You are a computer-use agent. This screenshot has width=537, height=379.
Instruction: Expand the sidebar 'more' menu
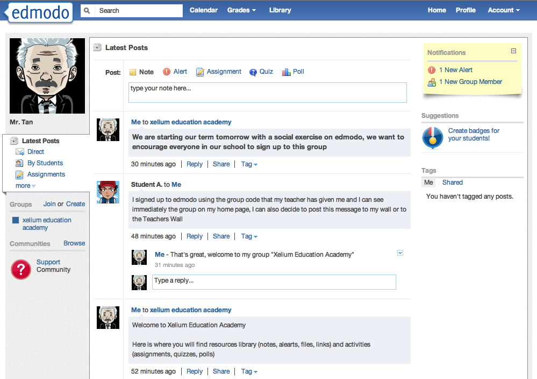(25, 185)
